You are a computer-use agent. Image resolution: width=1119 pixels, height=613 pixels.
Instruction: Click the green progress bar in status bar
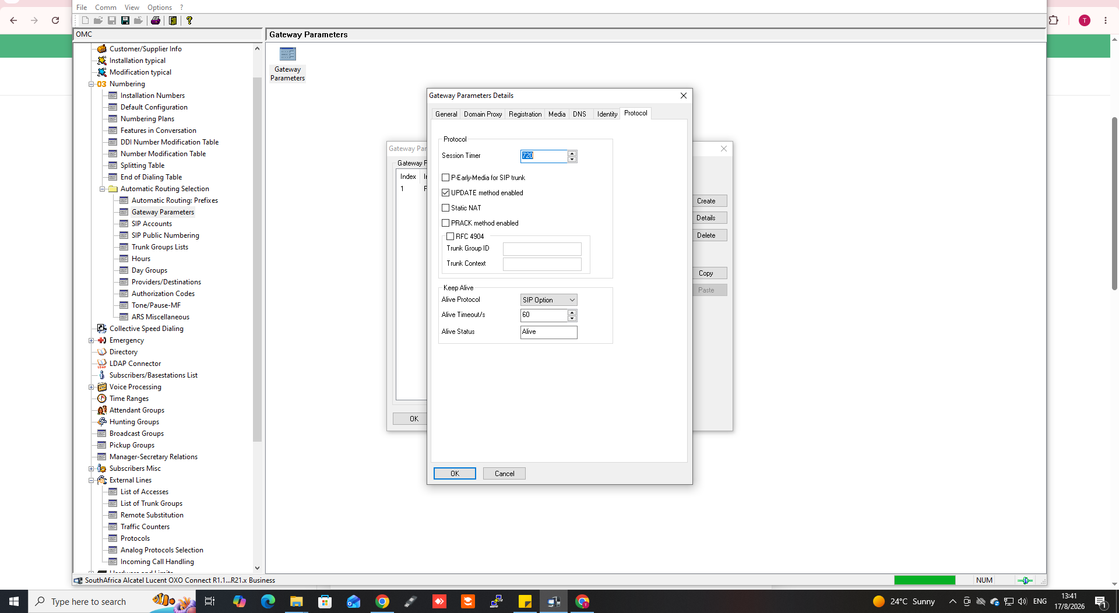925,580
